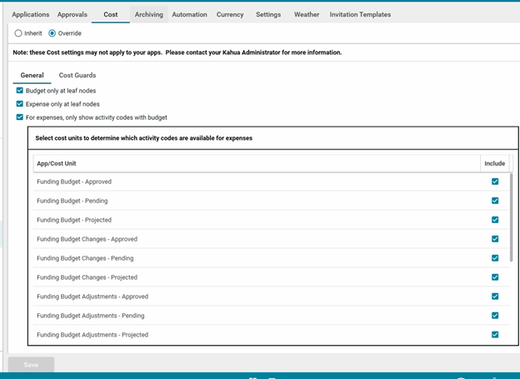Click the App/Cost Unit column header
The image size is (520, 379).
[257, 163]
